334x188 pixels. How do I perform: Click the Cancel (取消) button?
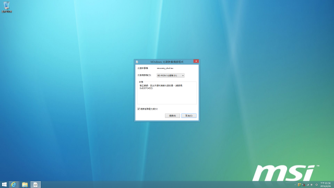coord(189,116)
